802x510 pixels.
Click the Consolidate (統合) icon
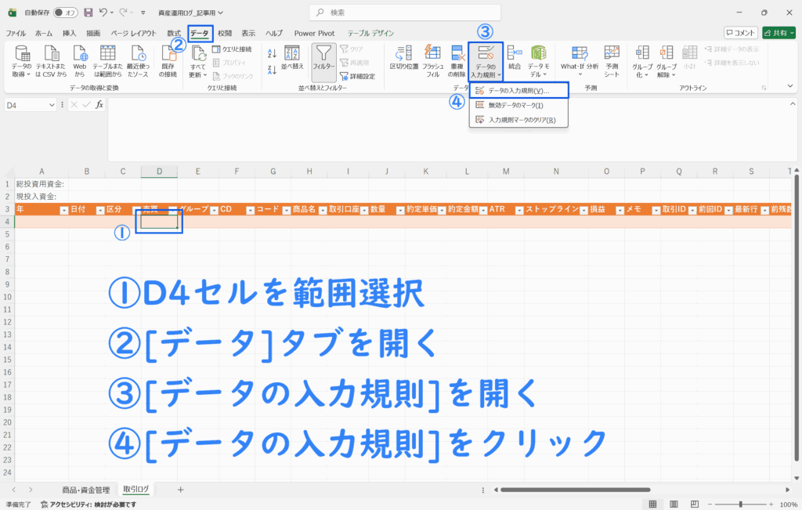coord(515,53)
